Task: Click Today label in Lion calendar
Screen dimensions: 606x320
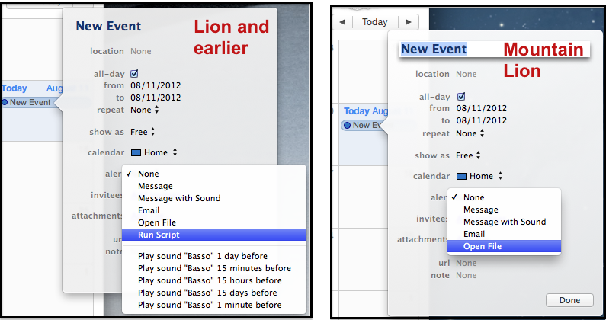Action: coord(14,88)
